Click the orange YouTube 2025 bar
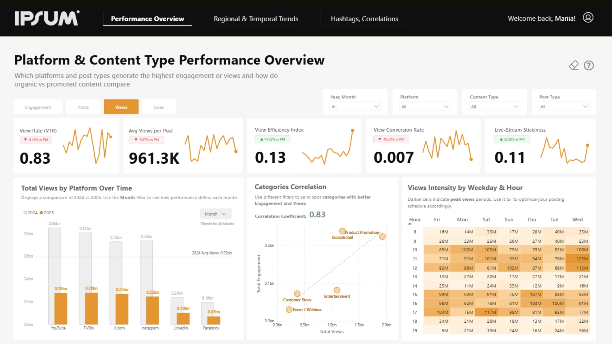 click(x=61, y=308)
